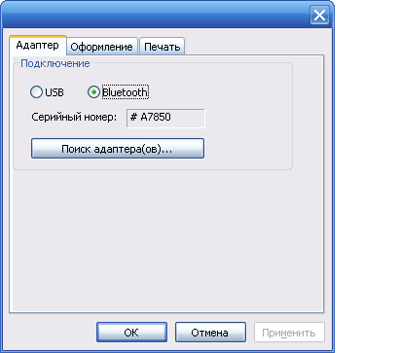399x353 pixels.
Task: Switch to the Адаптер tab
Action: [x=38, y=45]
